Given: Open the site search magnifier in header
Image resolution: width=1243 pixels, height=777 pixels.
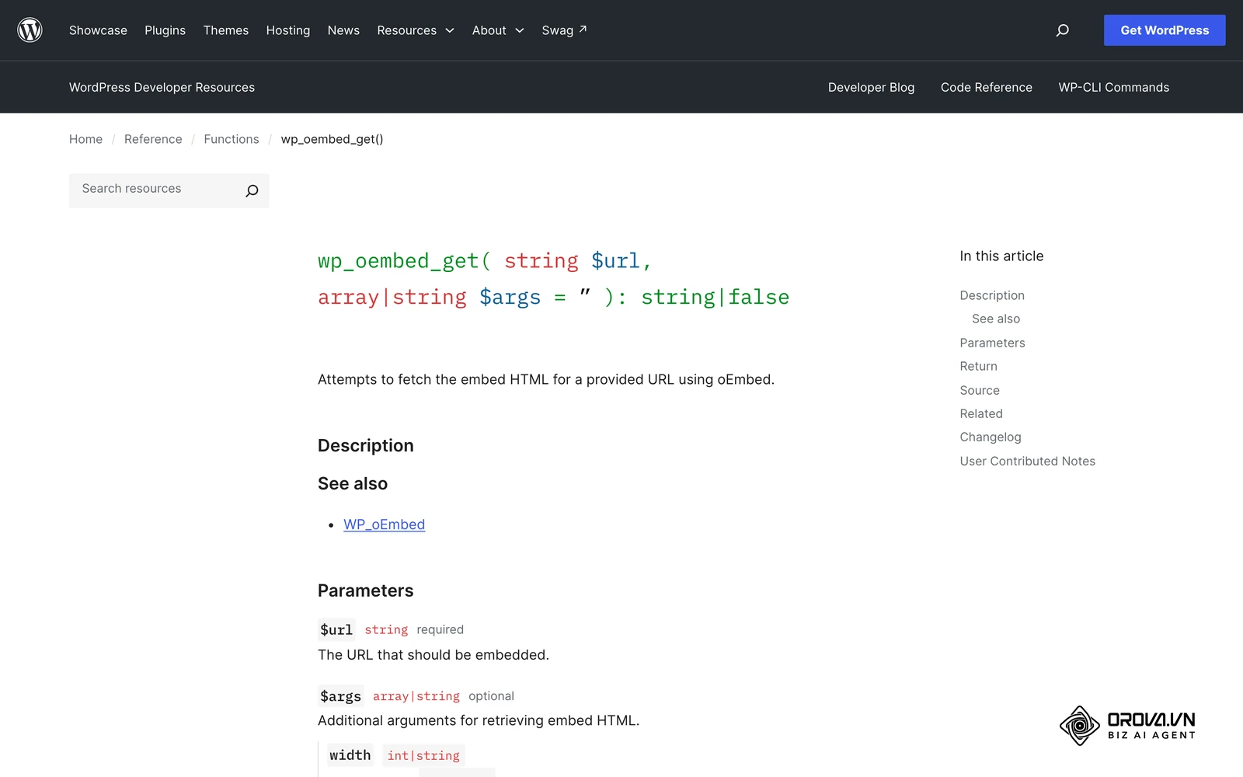Looking at the screenshot, I should coord(1062,30).
